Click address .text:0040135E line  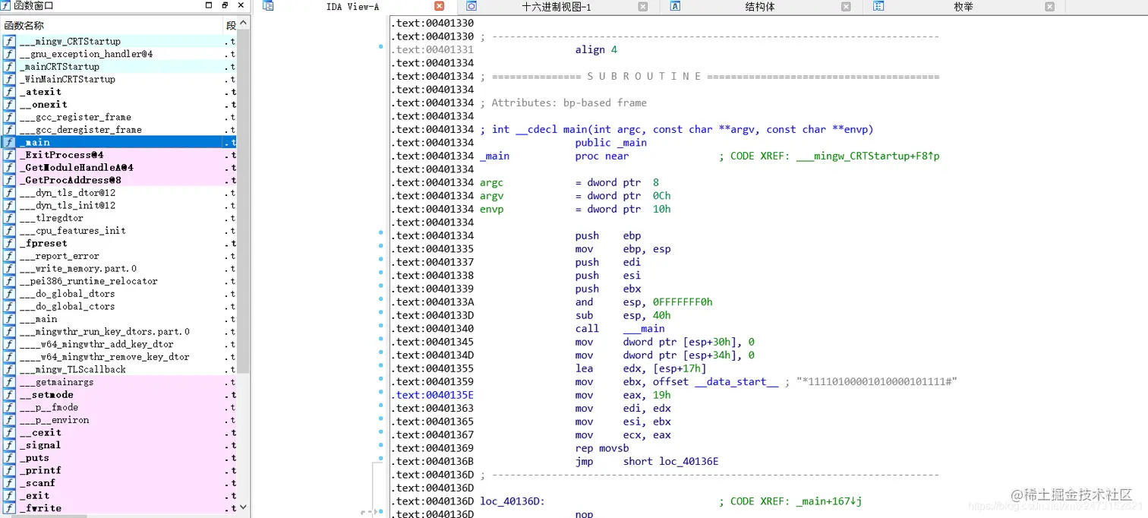pyautogui.click(x=432, y=395)
